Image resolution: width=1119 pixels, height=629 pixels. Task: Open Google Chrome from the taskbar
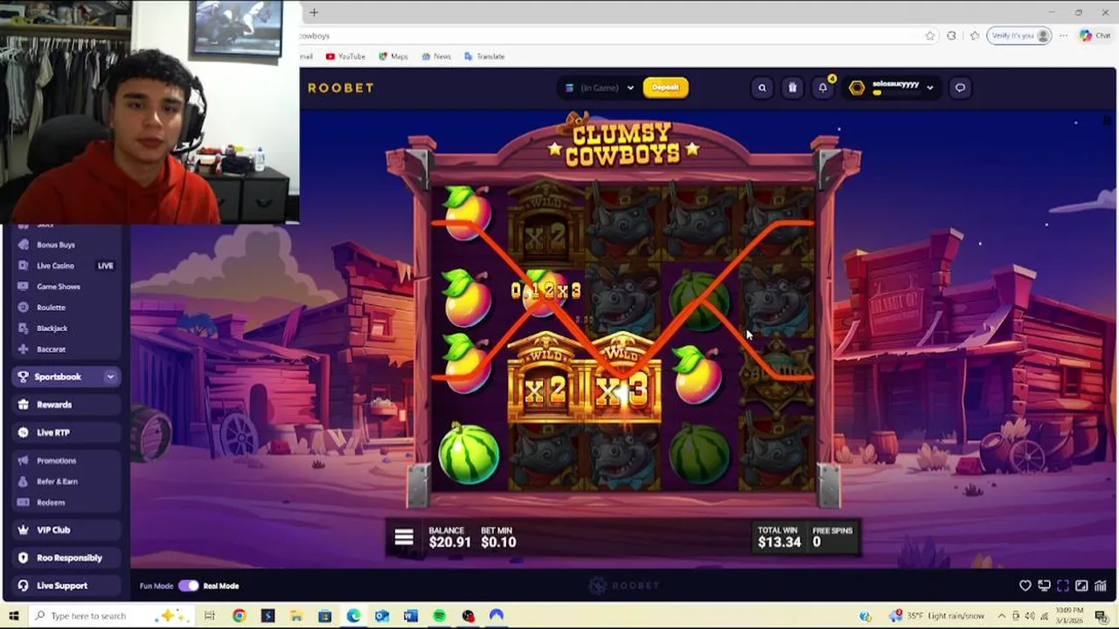[x=239, y=616]
